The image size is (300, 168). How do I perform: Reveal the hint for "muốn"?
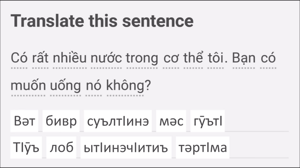(x=28, y=86)
